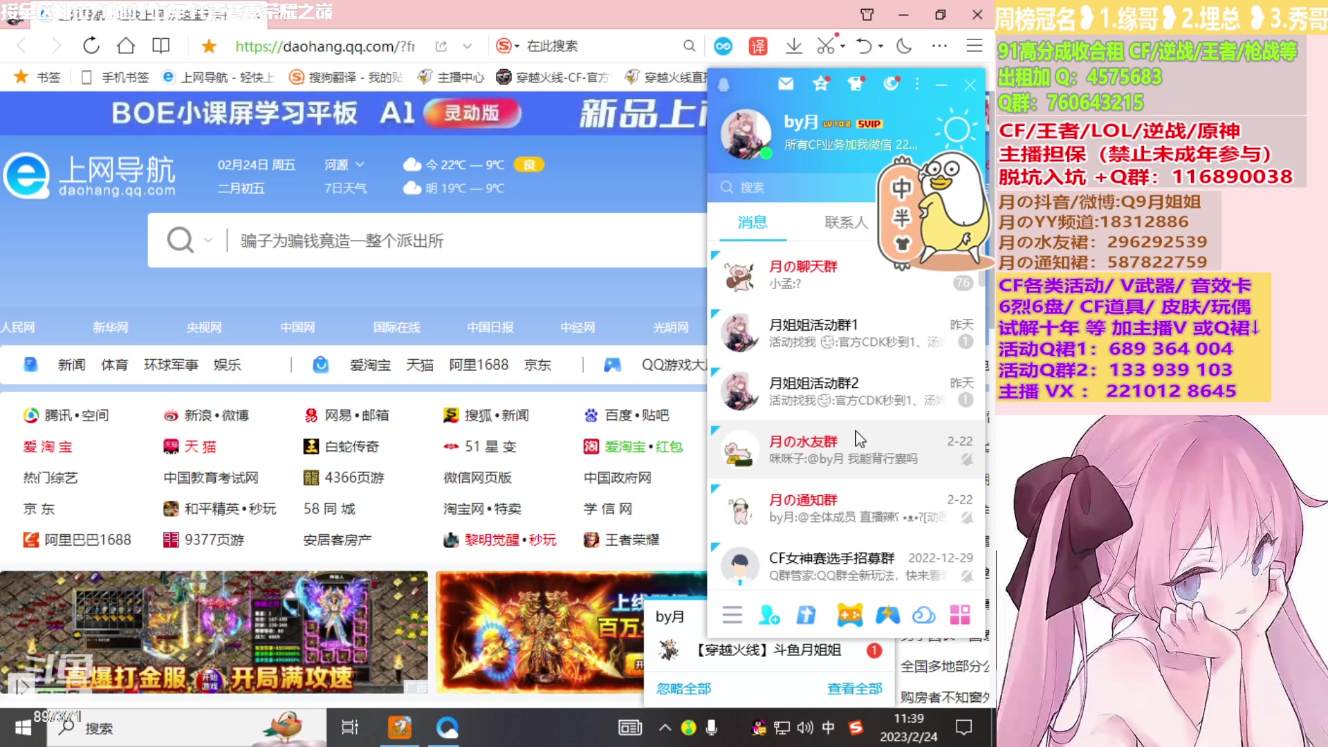The width and height of the screenshot is (1328, 747).
Task: Click the scissors screenshot tool
Action: [826, 46]
